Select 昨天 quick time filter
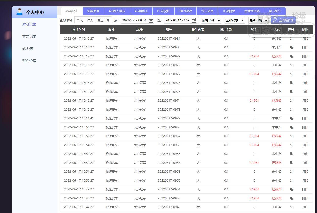This screenshot has width=317, height=213. pos(90,20)
